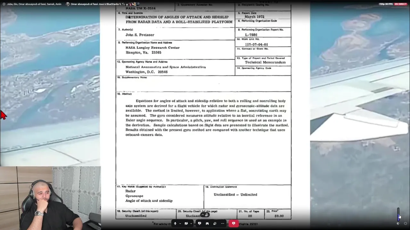Click the number of pages value '20'
The height and width of the screenshot is (230, 410).
[250, 216]
